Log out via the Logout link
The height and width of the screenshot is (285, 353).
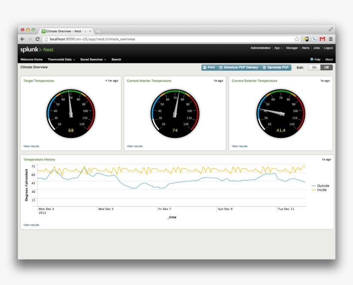tap(328, 48)
